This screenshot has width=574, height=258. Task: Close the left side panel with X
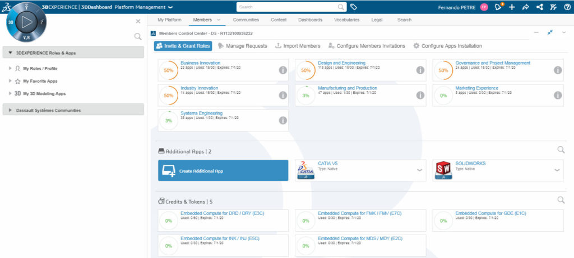pyautogui.click(x=138, y=21)
